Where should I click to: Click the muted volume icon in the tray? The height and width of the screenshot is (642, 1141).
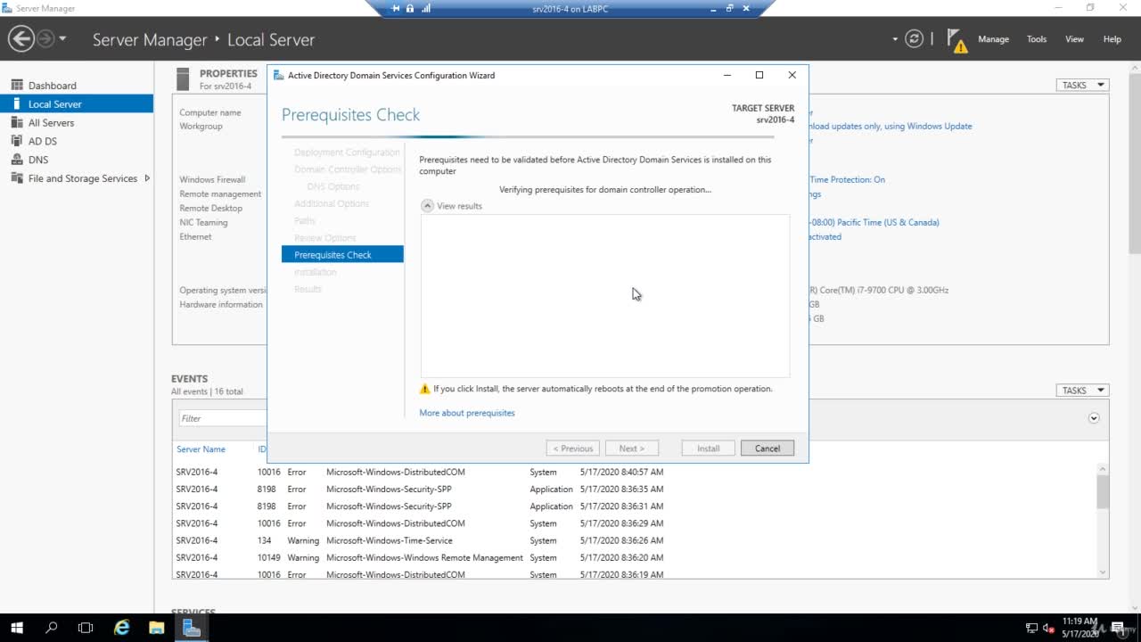pyautogui.click(x=1049, y=628)
